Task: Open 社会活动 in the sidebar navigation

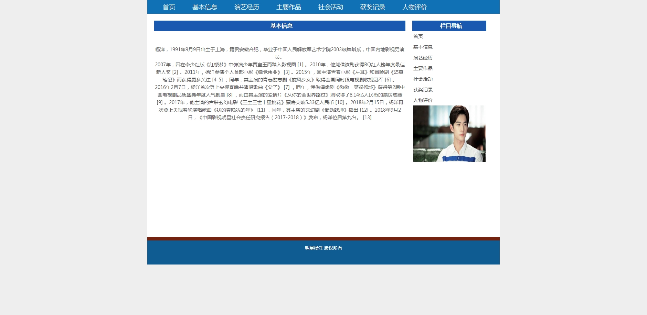Action: [423, 79]
